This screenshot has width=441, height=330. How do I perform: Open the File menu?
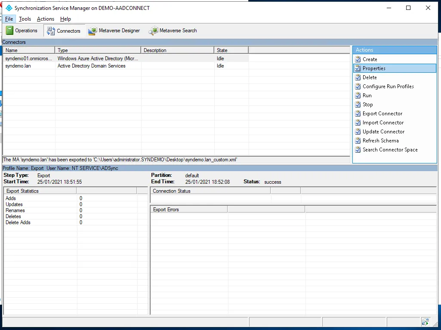9,19
